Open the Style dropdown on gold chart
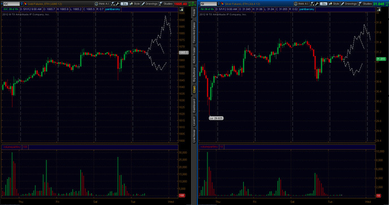This screenshot has width=389, height=205. 135,4
